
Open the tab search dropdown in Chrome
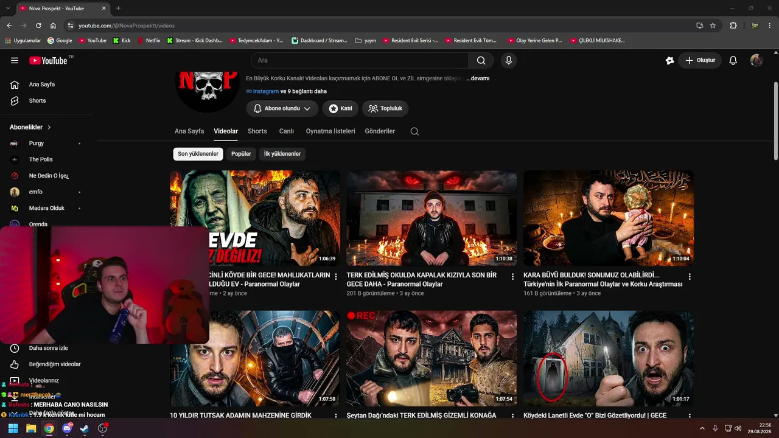click(x=8, y=8)
